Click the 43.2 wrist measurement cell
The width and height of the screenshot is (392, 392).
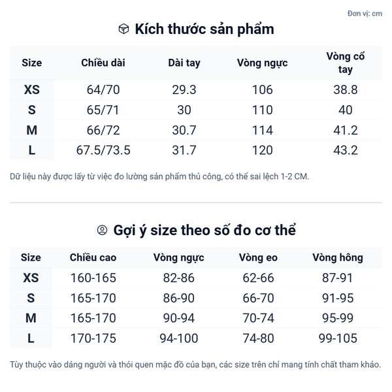pos(346,151)
